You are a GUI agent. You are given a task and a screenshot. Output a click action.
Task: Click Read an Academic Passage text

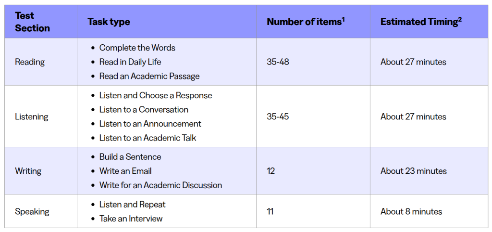pyautogui.click(x=149, y=76)
